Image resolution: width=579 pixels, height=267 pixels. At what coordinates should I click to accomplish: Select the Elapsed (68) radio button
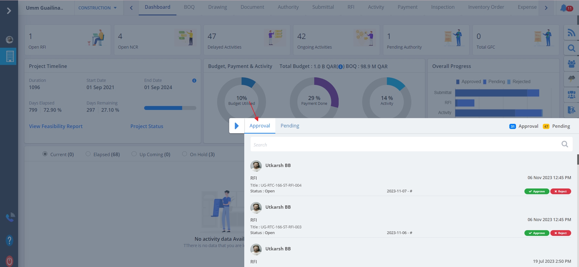88,154
